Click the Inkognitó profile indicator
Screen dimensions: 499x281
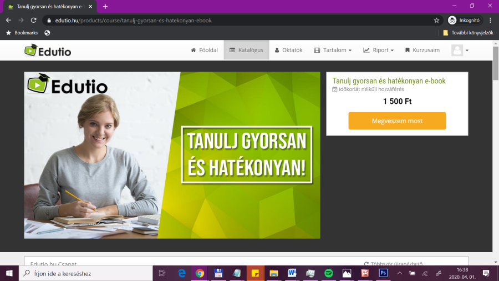(x=465, y=20)
